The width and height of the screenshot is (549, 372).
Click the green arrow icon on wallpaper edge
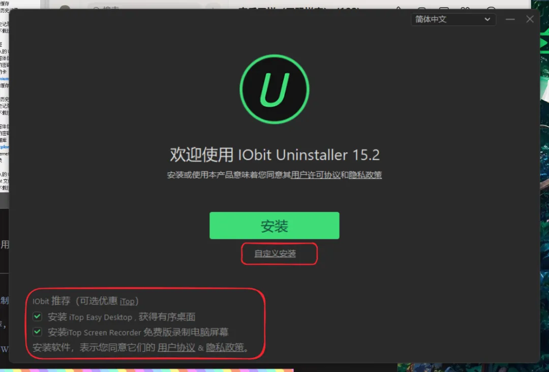(x=544, y=43)
